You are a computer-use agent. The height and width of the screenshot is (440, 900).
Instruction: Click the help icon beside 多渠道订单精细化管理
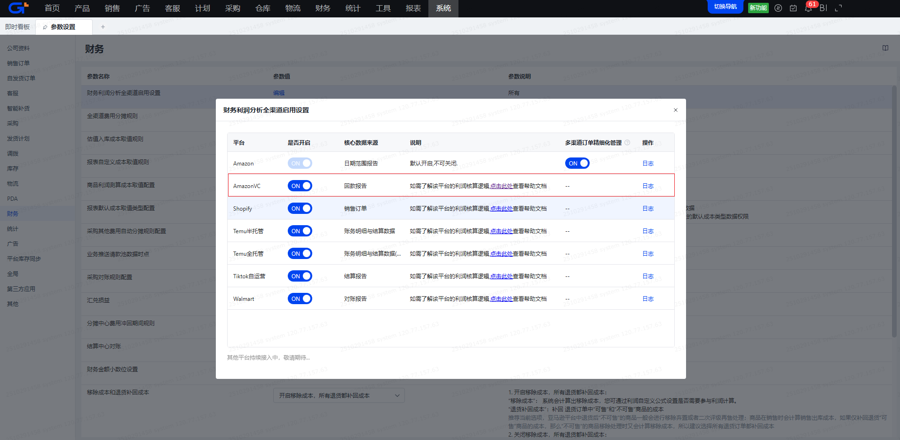[627, 142]
